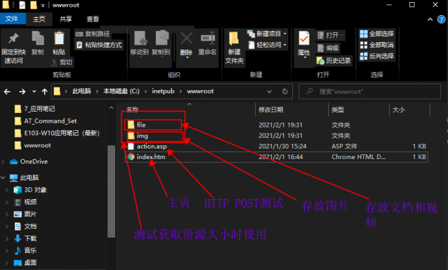This screenshot has height=270, width=448.
Task: Click the Pin to Quick access icon
Action: (13, 39)
